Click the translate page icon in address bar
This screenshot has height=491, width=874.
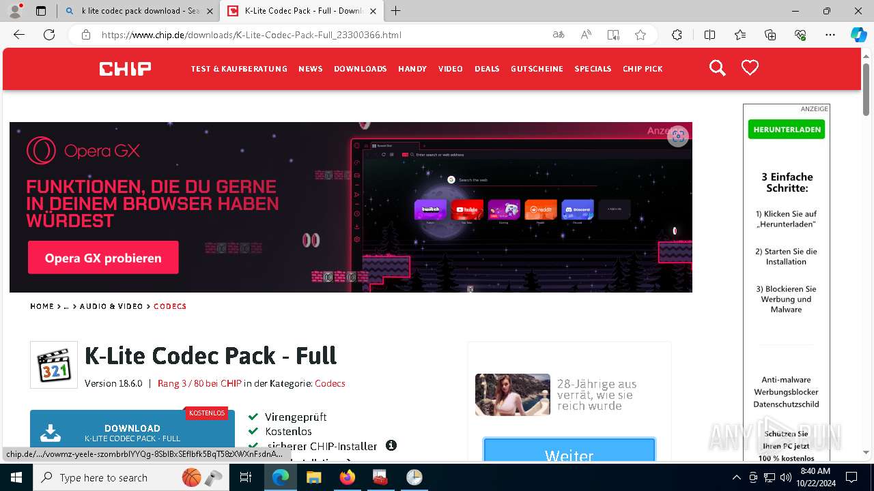(x=559, y=35)
